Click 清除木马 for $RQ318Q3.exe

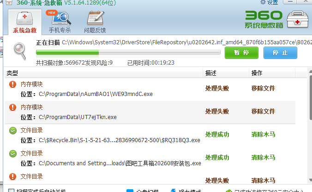[x=263, y=134]
